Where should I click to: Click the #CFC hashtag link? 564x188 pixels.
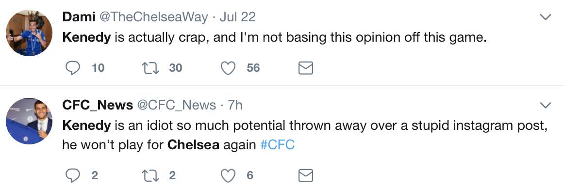pyautogui.click(x=277, y=145)
